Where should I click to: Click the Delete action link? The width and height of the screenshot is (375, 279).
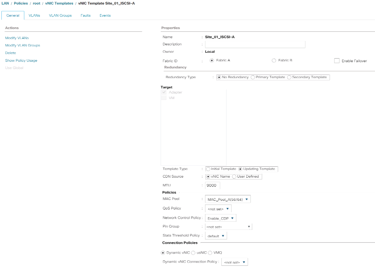10,53
